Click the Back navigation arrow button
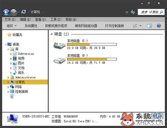 [x=6, y=12]
